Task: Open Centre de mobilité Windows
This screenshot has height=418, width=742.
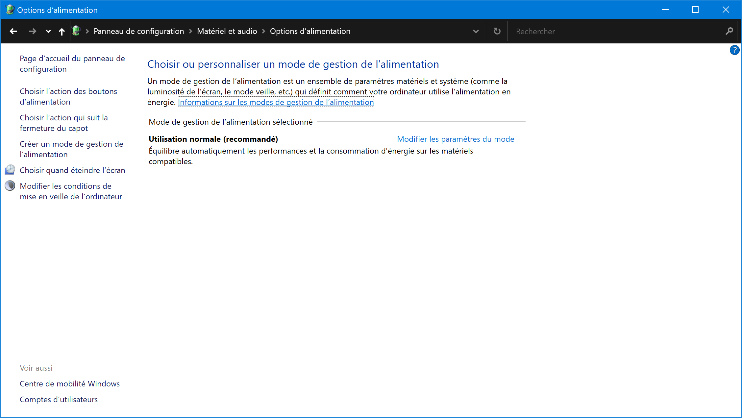Action: [x=69, y=384]
